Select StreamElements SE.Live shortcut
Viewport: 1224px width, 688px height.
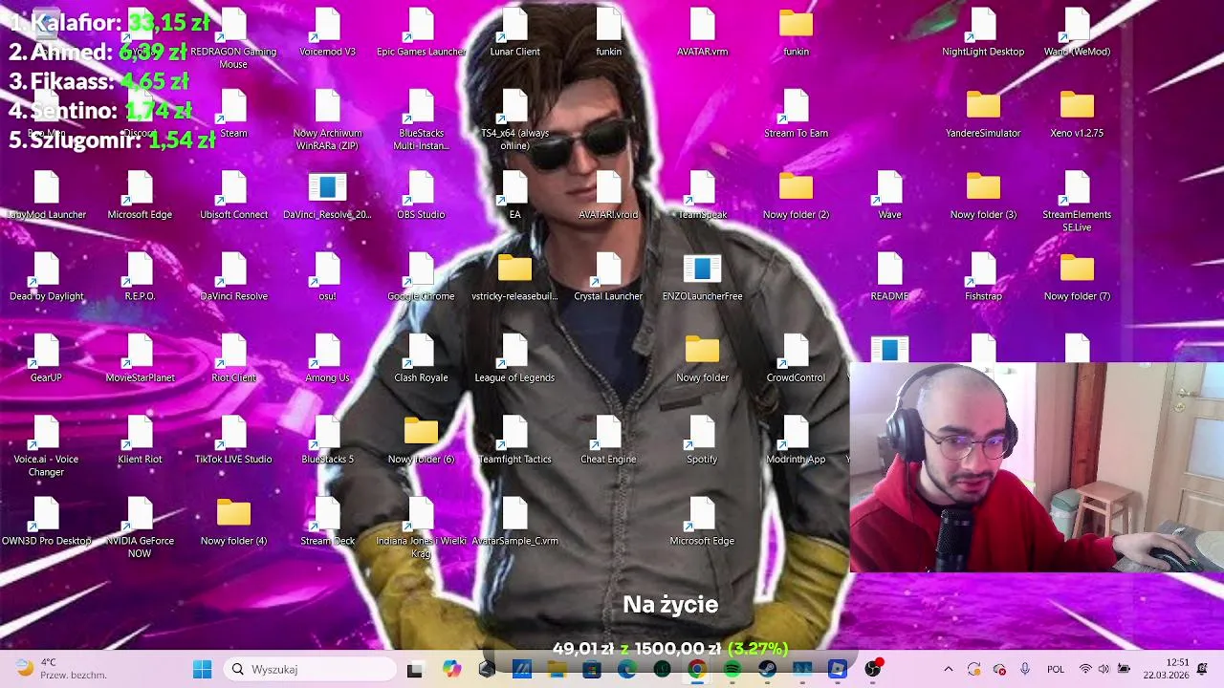click(1077, 203)
